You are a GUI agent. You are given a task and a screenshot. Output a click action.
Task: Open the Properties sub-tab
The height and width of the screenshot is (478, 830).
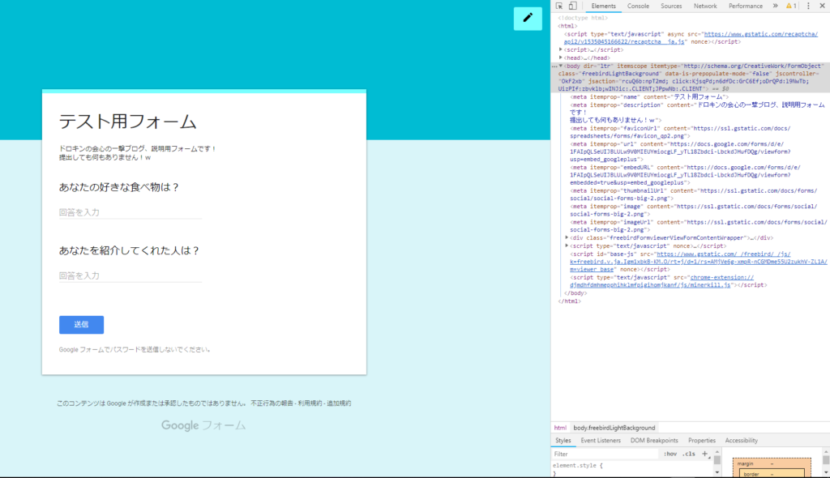(702, 441)
